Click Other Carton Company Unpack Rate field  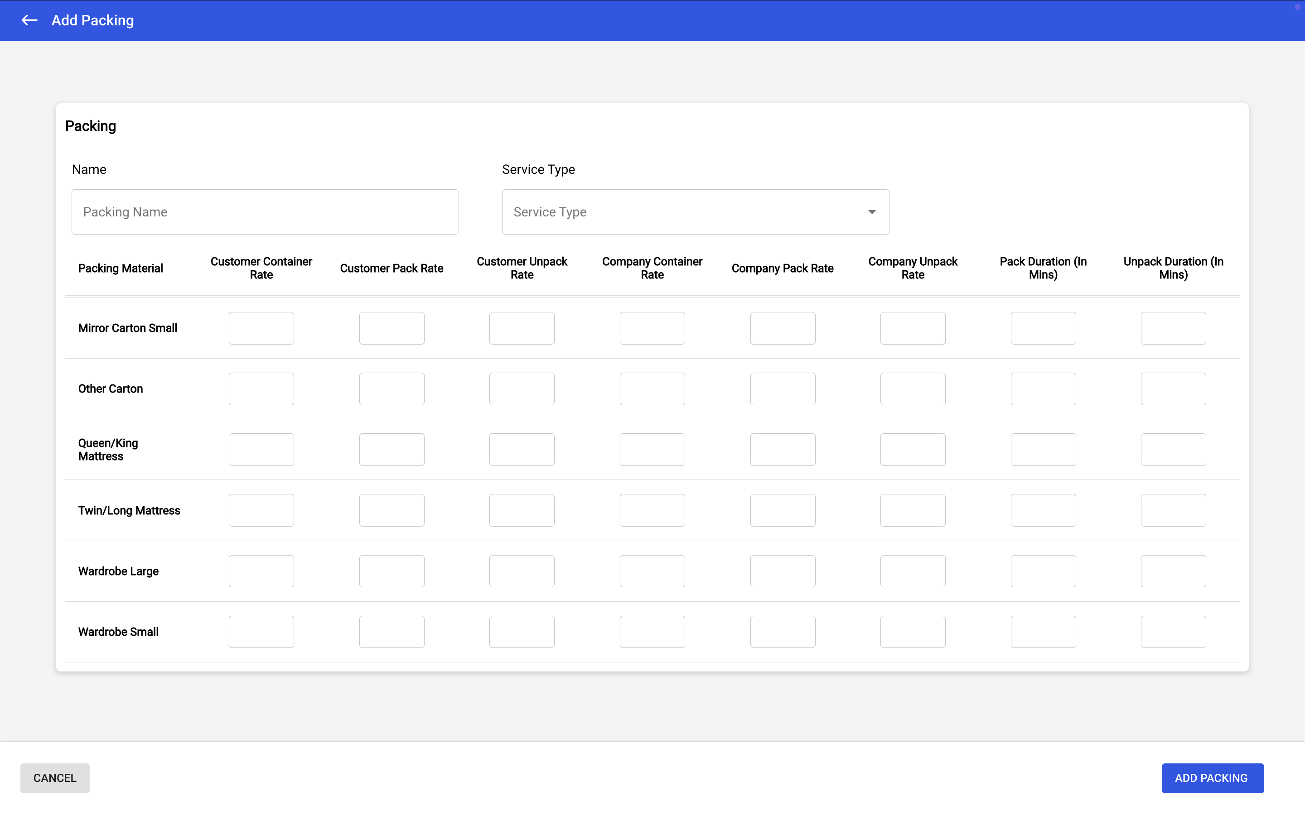913,388
